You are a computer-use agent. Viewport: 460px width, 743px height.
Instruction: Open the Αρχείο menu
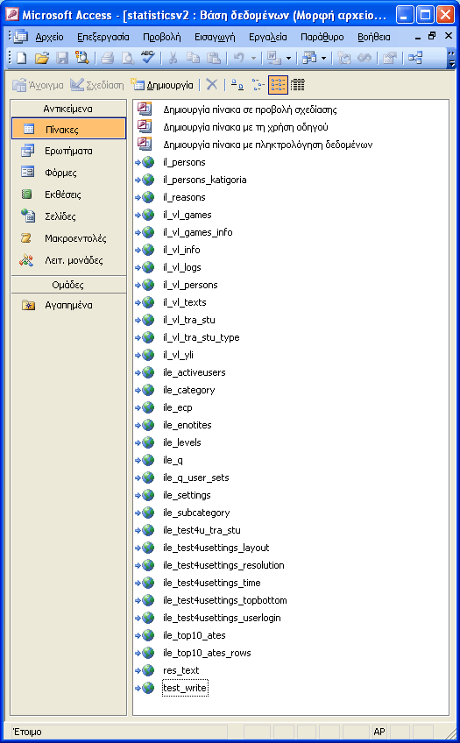[49, 37]
